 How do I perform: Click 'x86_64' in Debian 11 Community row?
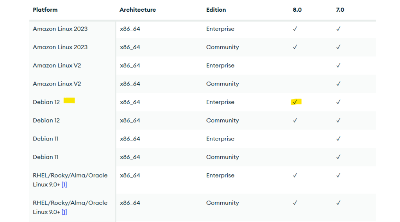(x=130, y=158)
